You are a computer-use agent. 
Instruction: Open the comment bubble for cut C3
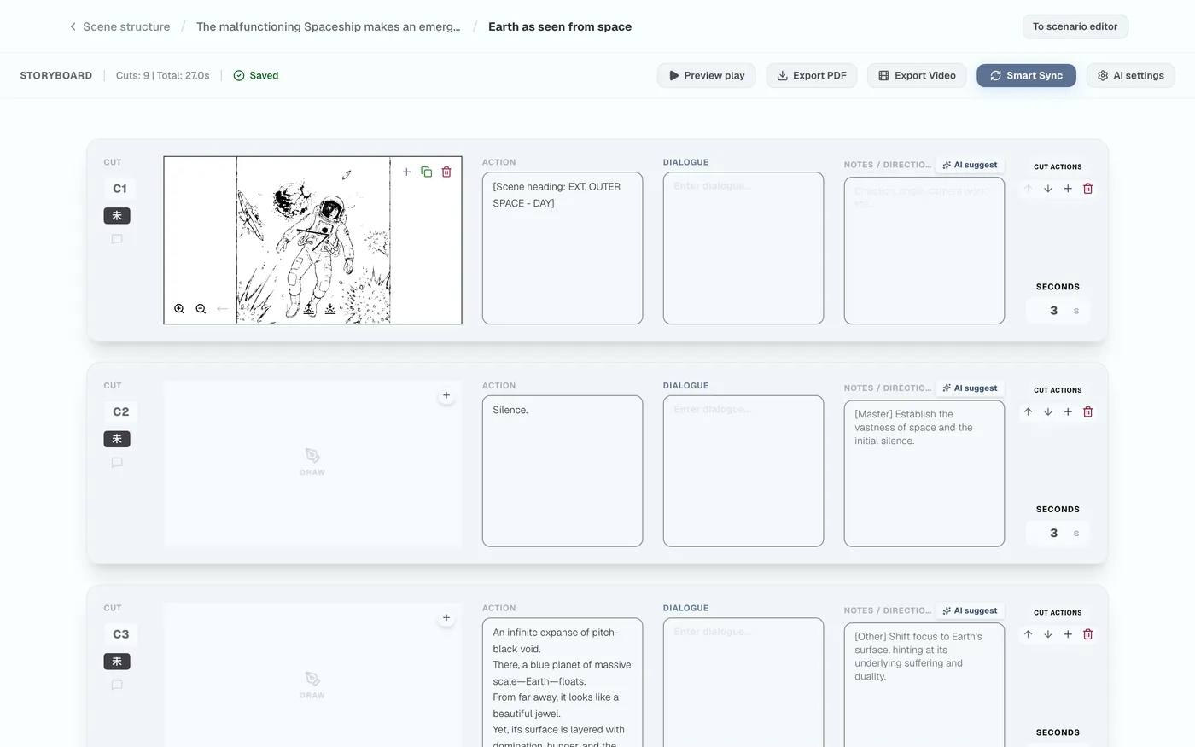(117, 685)
